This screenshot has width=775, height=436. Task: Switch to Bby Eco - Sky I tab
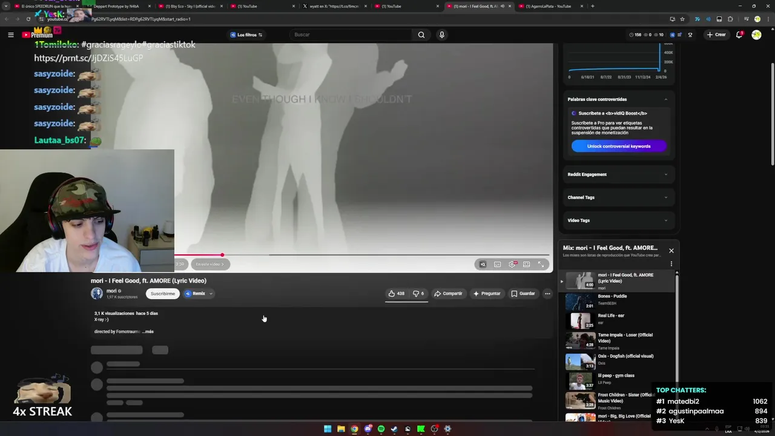(191, 6)
